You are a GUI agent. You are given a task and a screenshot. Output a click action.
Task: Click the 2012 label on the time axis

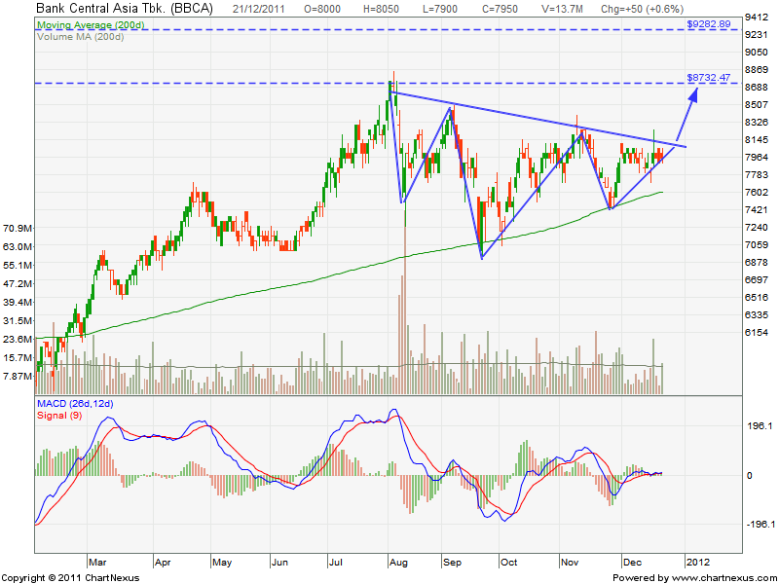click(695, 562)
